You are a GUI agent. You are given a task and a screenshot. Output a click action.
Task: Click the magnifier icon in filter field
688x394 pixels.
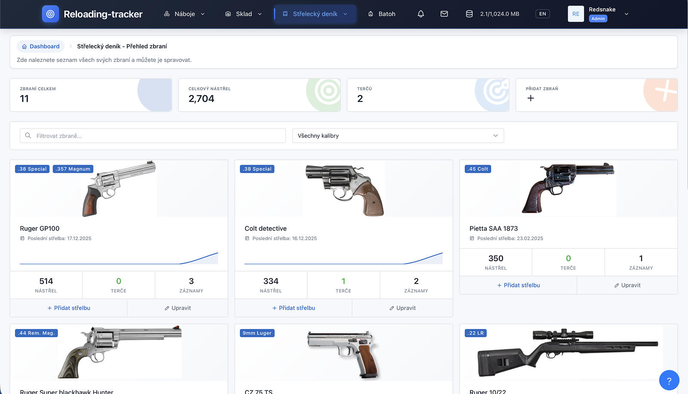[28, 135]
